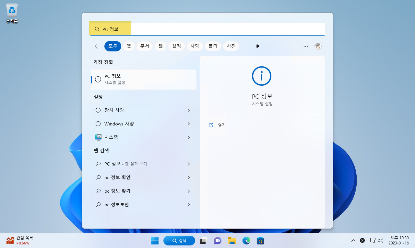Expand PC 정보 웹 결과 보기 arrow
This screenshot has width=415, height=248.
tap(189, 164)
